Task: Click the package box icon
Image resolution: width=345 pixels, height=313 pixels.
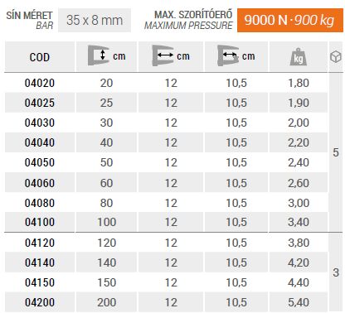Action: pyautogui.click(x=336, y=56)
